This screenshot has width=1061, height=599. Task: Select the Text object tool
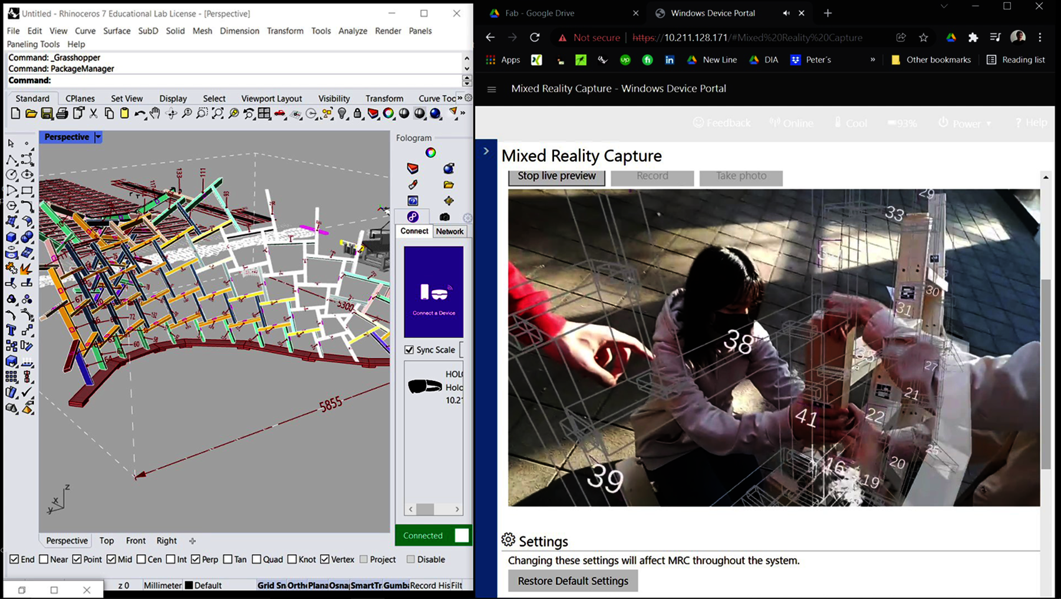[x=11, y=330]
